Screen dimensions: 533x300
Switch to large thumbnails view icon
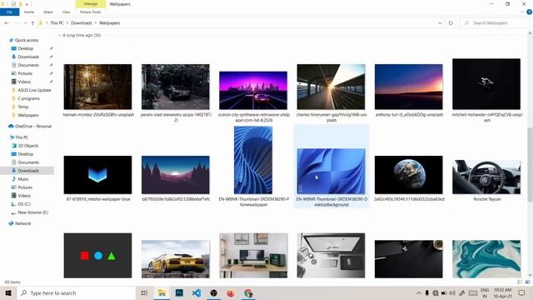[x=527, y=282]
